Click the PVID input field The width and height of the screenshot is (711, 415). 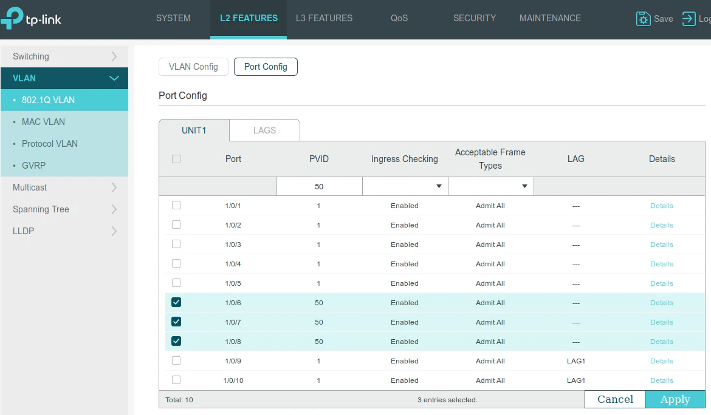point(319,186)
